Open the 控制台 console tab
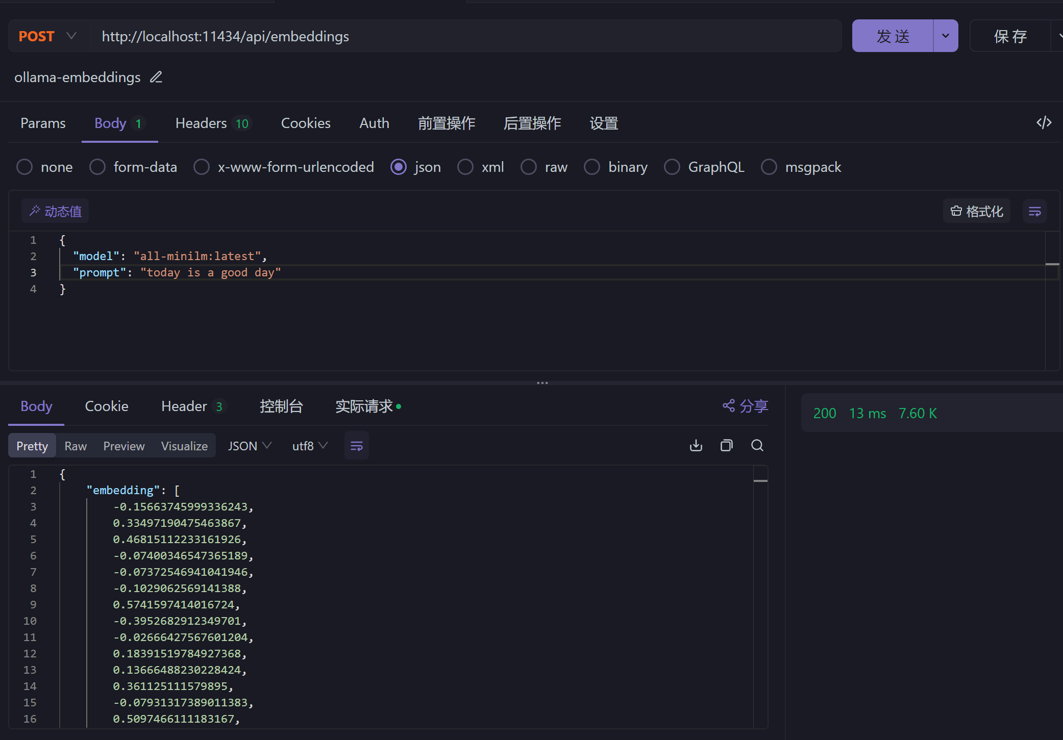 (281, 406)
